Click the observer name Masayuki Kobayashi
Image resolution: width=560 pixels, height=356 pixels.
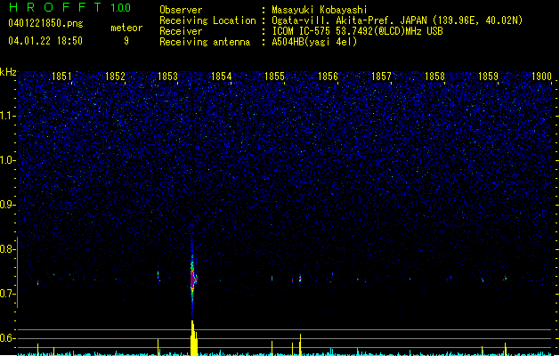click(x=320, y=10)
